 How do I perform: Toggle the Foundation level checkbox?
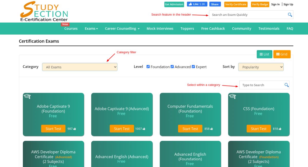(148, 67)
